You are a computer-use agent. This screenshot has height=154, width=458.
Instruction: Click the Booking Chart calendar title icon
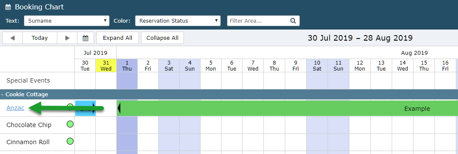click(8, 7)
